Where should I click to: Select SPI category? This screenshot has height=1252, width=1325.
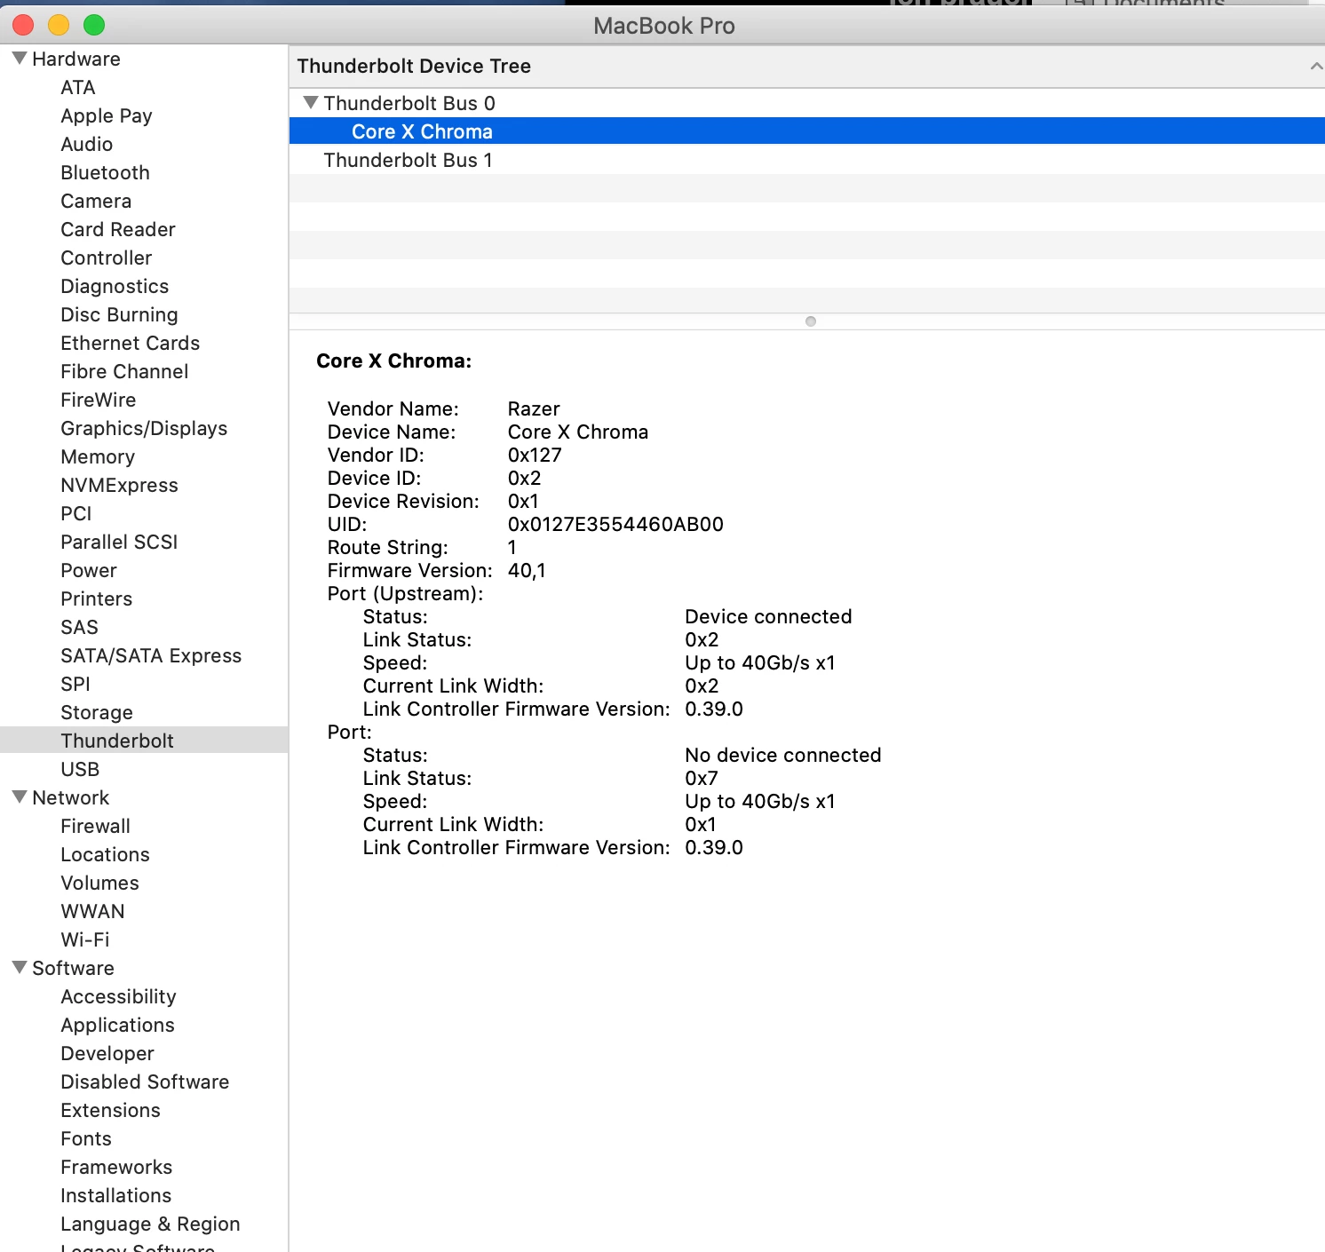[75, 684]
